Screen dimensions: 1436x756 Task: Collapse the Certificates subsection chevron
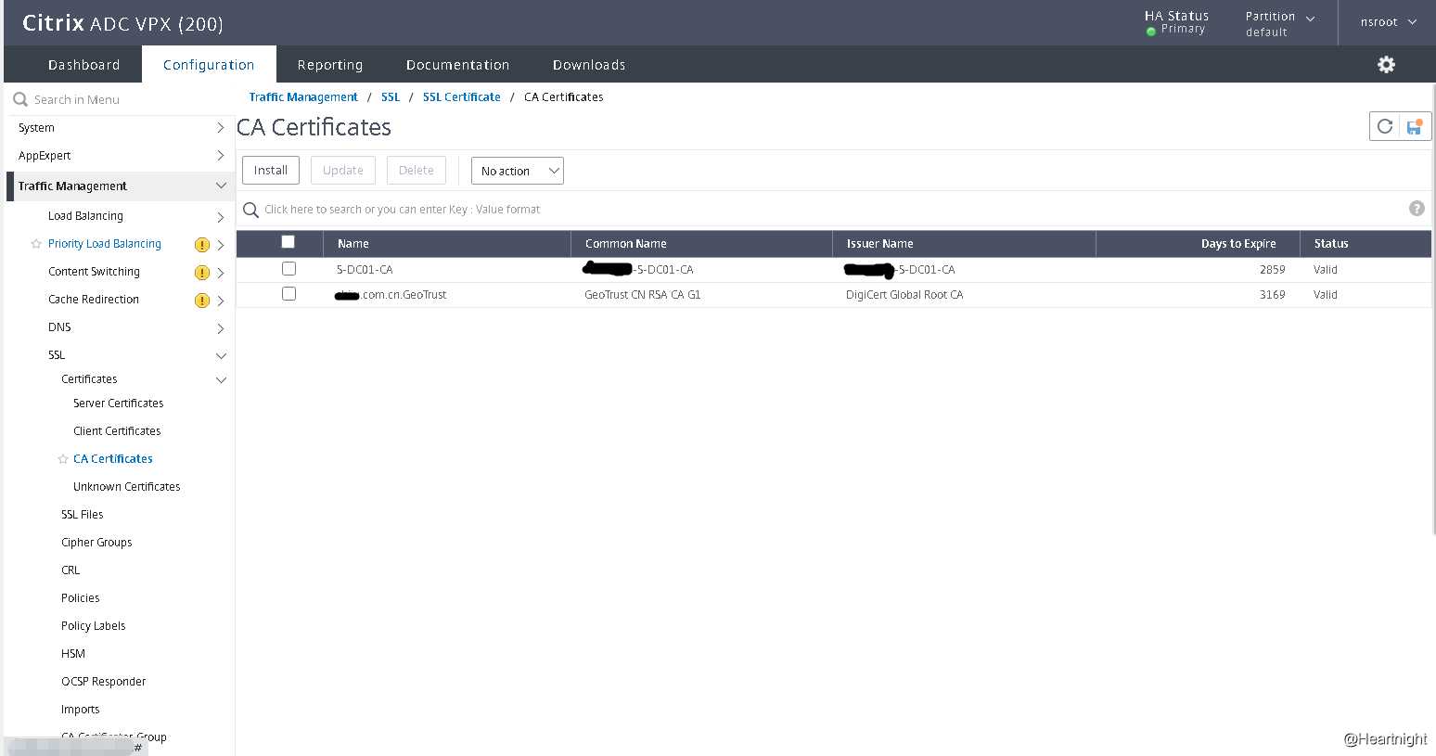(221, 379)
